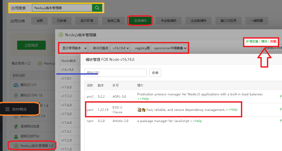Open the 命令行版本 v16.19.0 dropdown
The height and width of the screenshot is (151, 282).
click(120, 48)
